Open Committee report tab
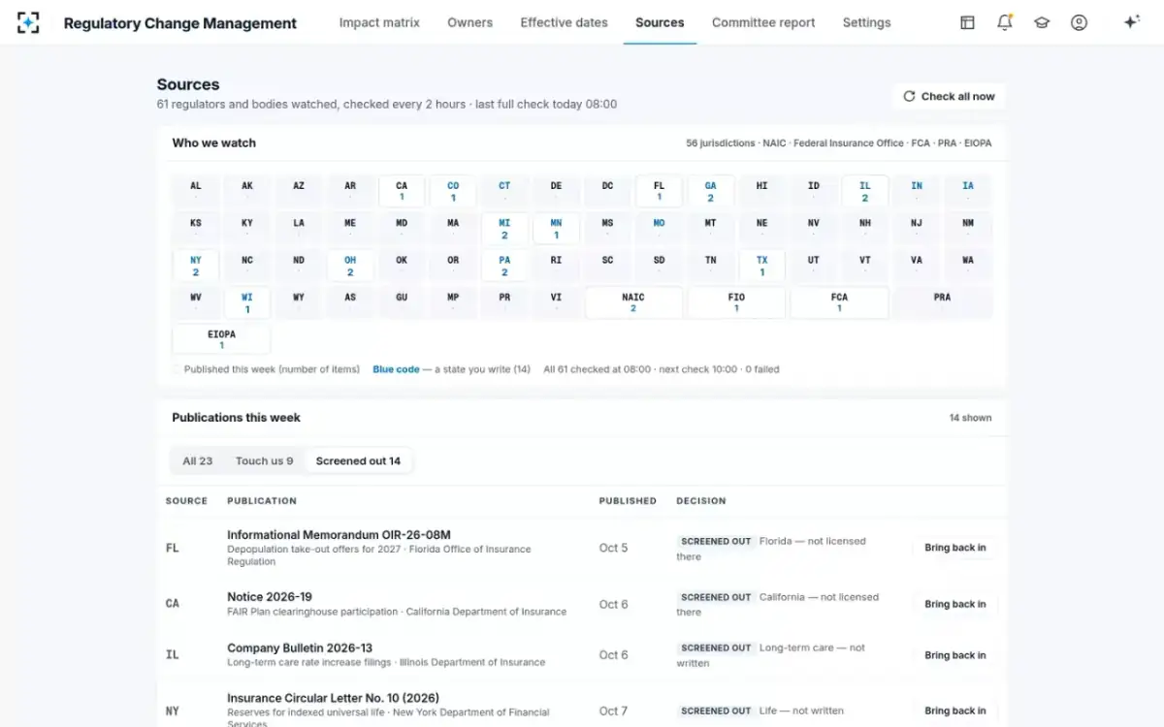This screenshot has width=1164, height=727. pos(763,22)
